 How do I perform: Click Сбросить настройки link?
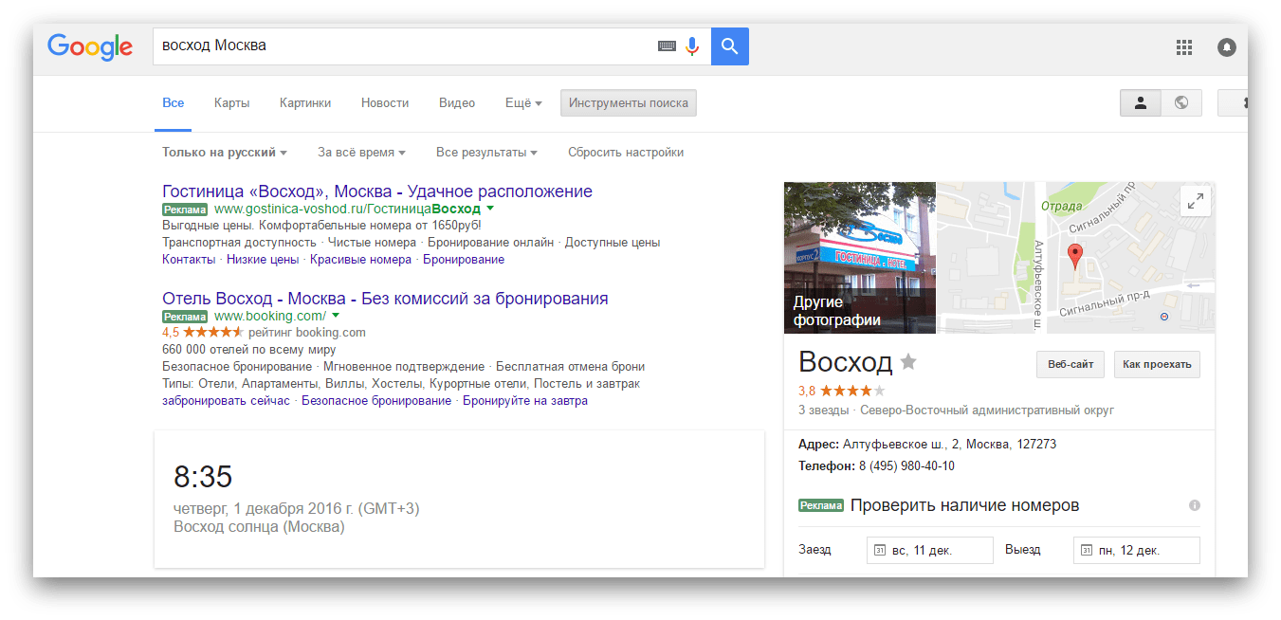pyautogui.click(x=625, y=152)
